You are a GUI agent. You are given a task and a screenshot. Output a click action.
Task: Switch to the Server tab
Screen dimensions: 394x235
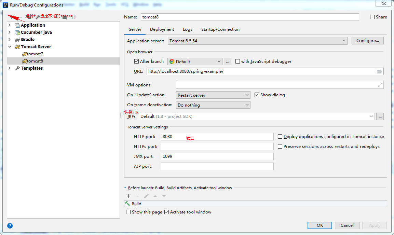(x=135, y=29)
